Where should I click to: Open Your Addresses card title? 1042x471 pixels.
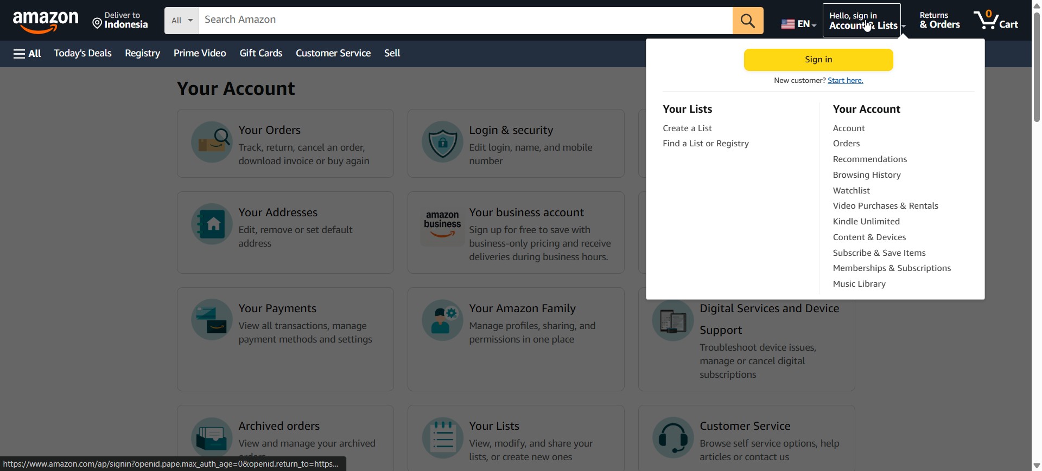(x=278, y=212)
